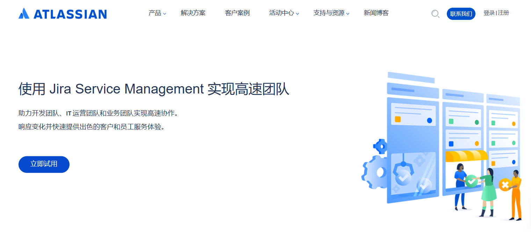Click the yellow awning graphic in the illustration

coord(466,156)
